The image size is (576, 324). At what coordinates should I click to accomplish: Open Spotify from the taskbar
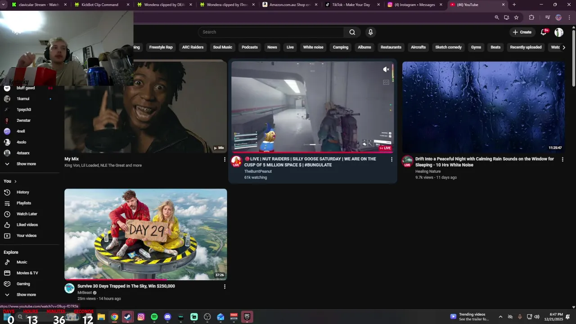click(x=154, y=317)
